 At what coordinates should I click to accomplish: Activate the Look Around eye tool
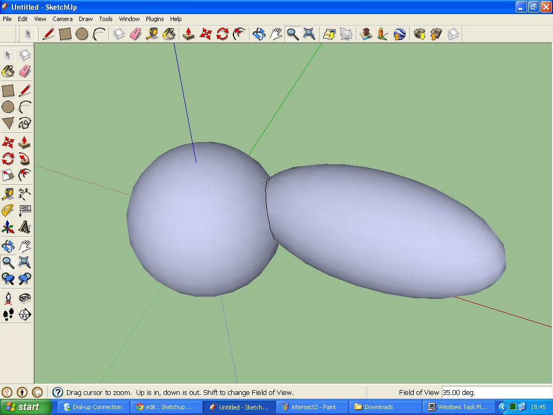point(25,298)
